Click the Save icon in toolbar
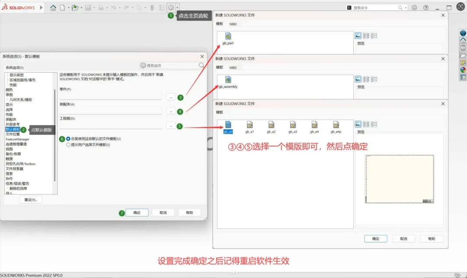 pos(88,7)
